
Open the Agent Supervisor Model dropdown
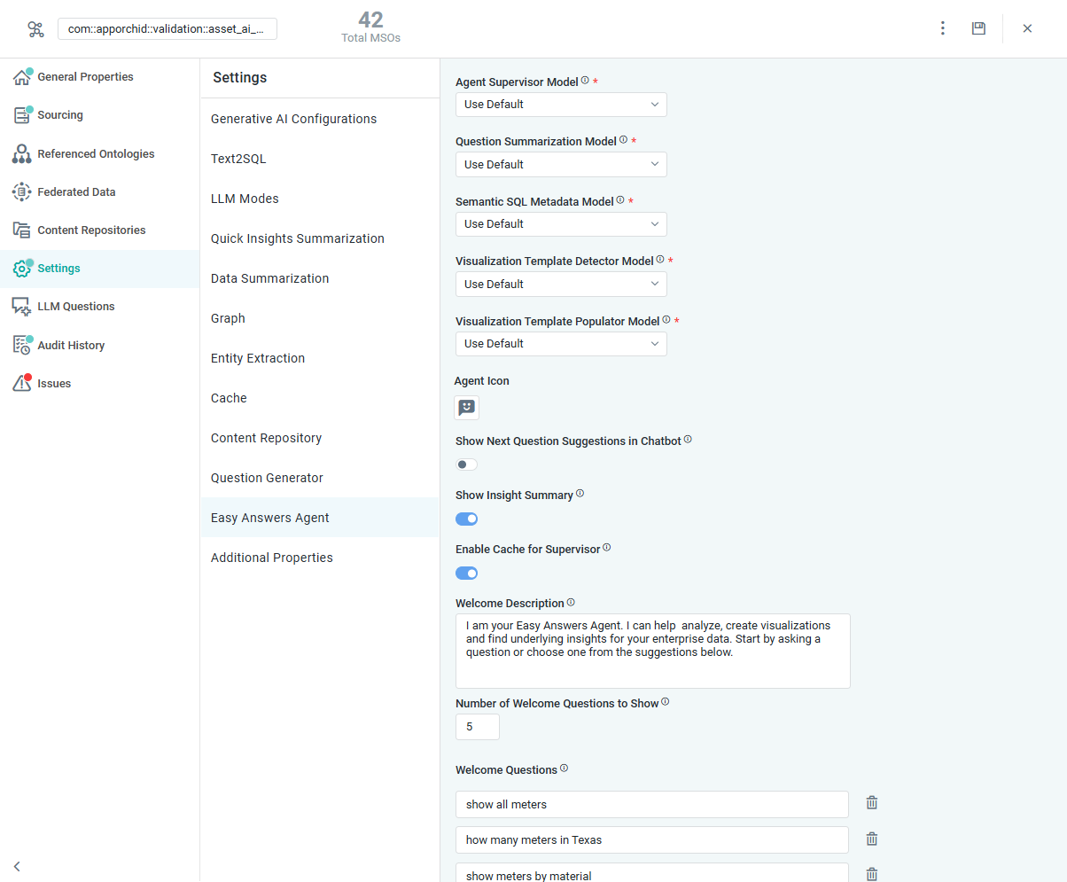561,105
